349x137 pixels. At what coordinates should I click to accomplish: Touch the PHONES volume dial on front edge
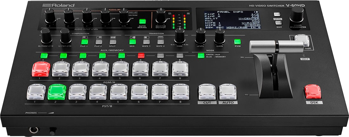click(x=53, y=131)
